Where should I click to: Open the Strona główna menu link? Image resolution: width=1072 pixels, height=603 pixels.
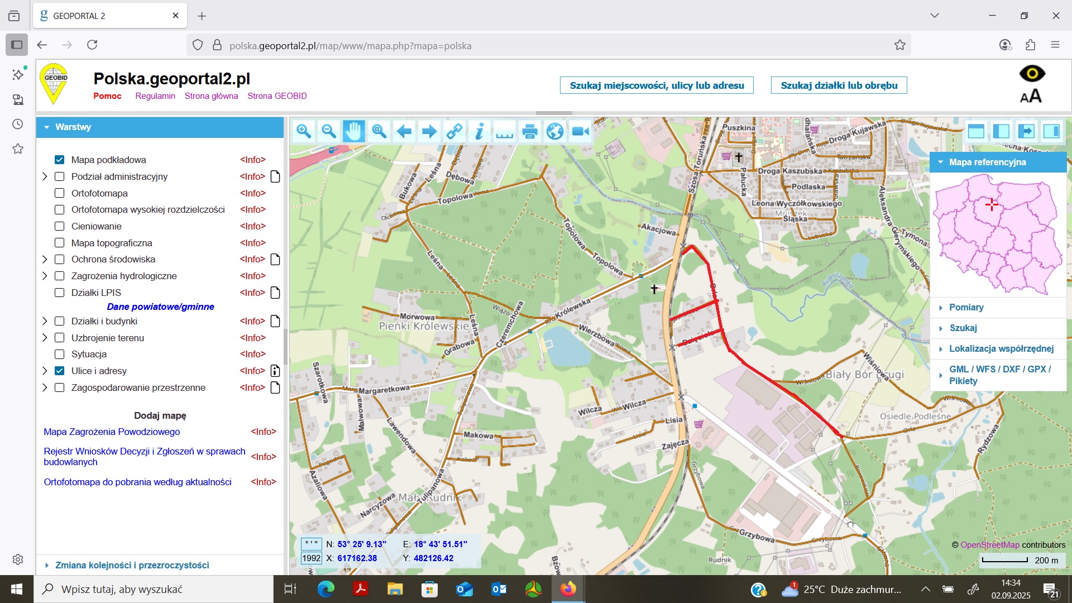[x=211, y=96]
